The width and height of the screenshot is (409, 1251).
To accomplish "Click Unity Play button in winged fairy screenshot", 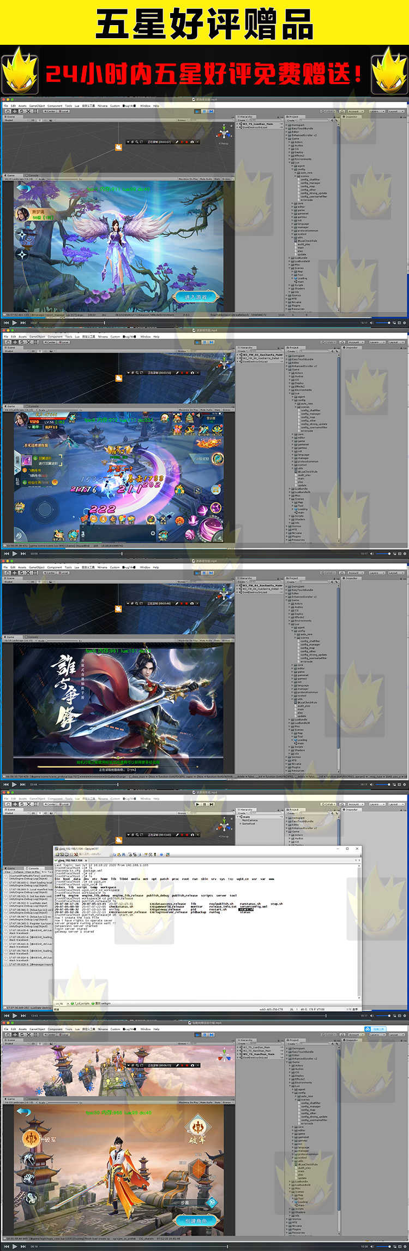I will (197, 111).
